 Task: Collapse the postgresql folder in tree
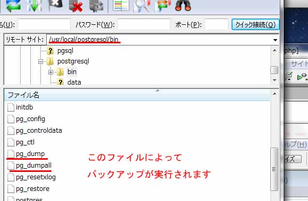click(x=40, y=62)
